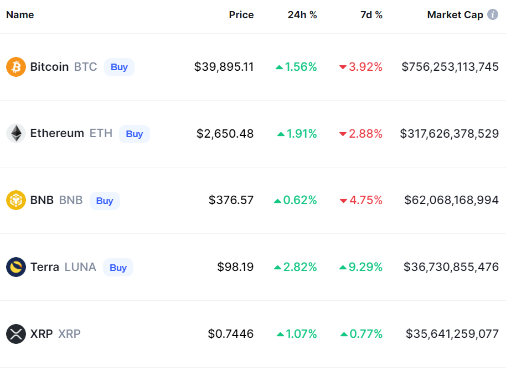Click Bitcoin's $39,895.11 price value

click(224, 67)
